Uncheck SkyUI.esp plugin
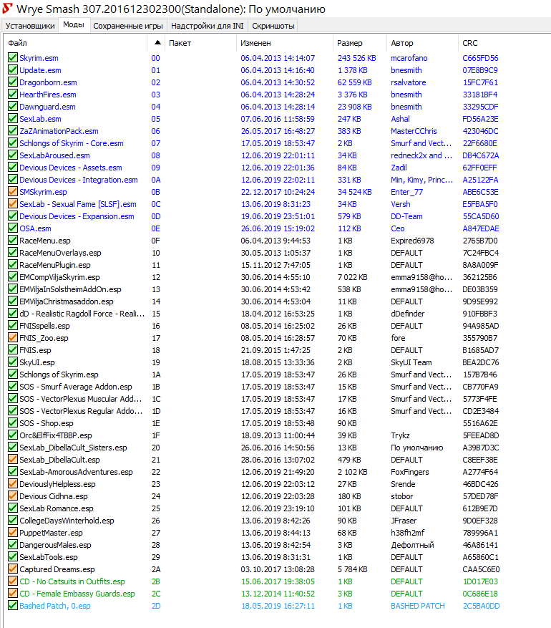551x628 pixels. click(13, 362)
